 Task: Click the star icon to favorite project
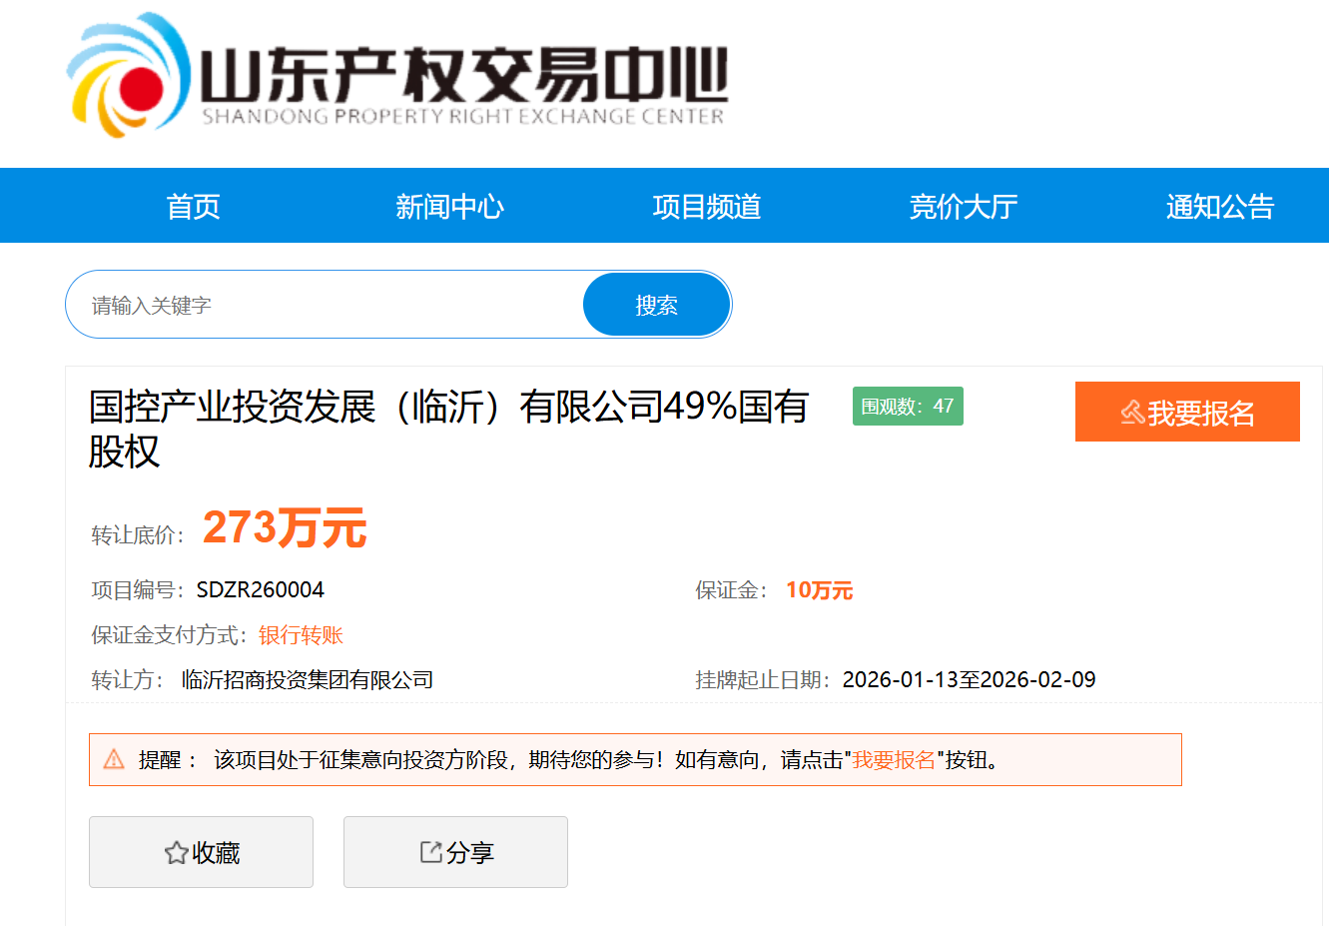[x=176, y=853]
